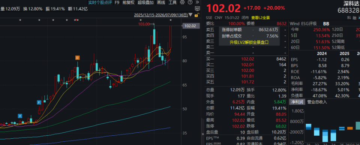Click the orange bar in profit chart

point(350,128)
